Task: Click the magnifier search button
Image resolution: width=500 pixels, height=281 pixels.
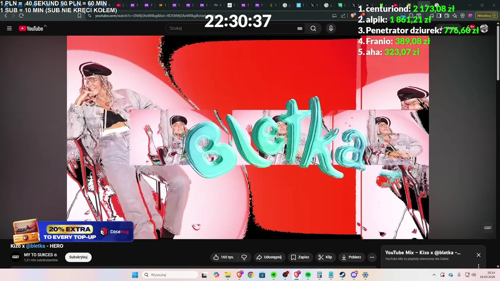Action: pyautogui.click(x=313, y=28)
